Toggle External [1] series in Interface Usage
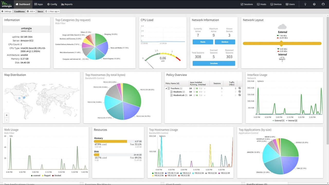The width and height of the screenshot is (329, 185). [278, 121]
